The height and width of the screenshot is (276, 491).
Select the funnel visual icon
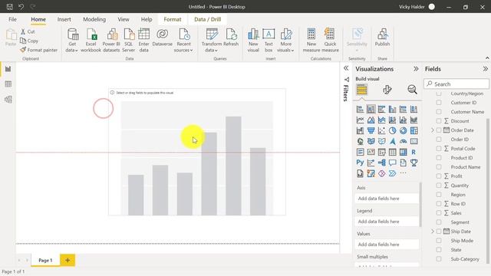[371, 130]
